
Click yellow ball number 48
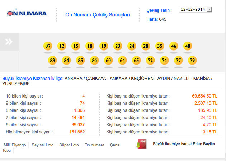coord(188,46)
